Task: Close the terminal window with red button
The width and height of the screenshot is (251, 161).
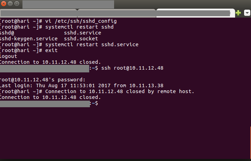Action: click(3, 3)
